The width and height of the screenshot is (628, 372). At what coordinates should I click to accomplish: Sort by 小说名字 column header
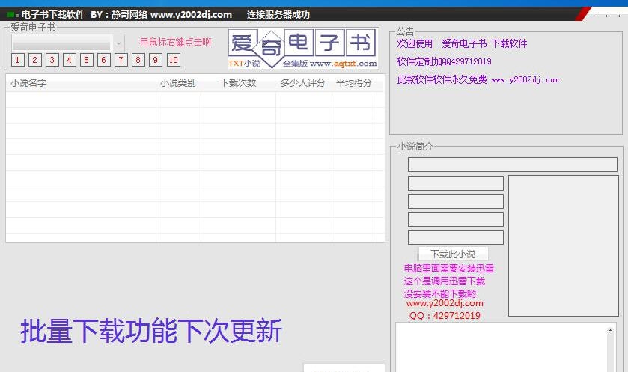(81, 83)
